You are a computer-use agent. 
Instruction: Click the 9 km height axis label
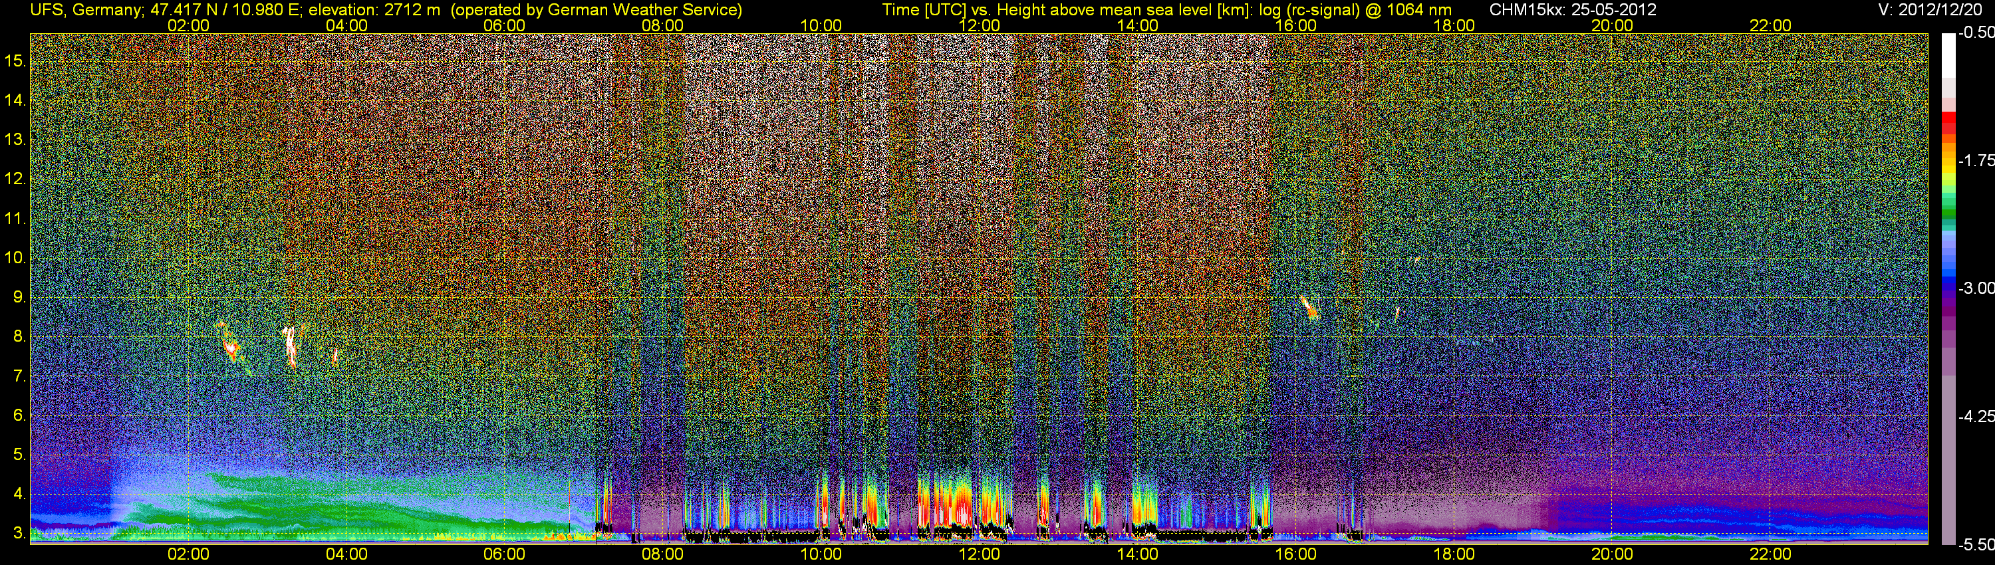pyautogui.click(x=19, y=297)
